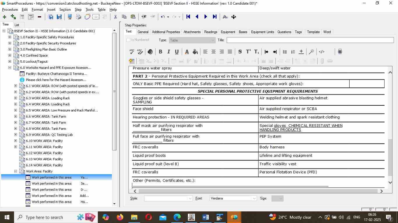This screenshot has height=223, width=398.
Task: Open the fill background color bucket
Action: click(195, 52)
